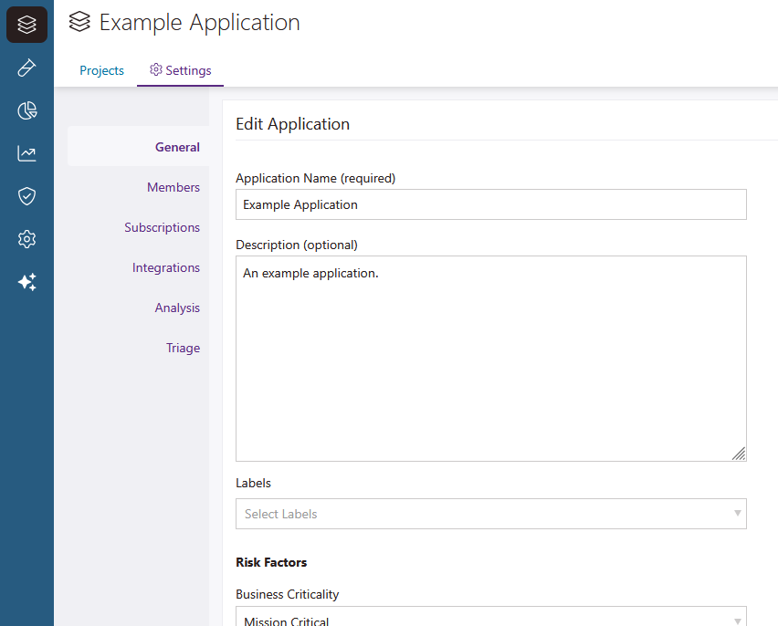The height and width of the screenshot is (626, 778).
Task: Open the Business Criticality dropdown
Action: 490,618
